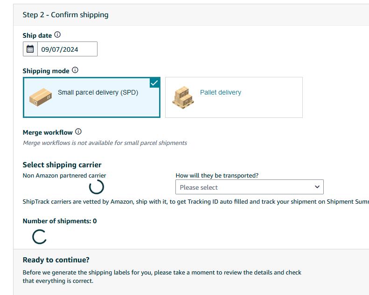Click the Number of shipments label
Viewport: 369px width, 295px height.
[x=60, y=221]
